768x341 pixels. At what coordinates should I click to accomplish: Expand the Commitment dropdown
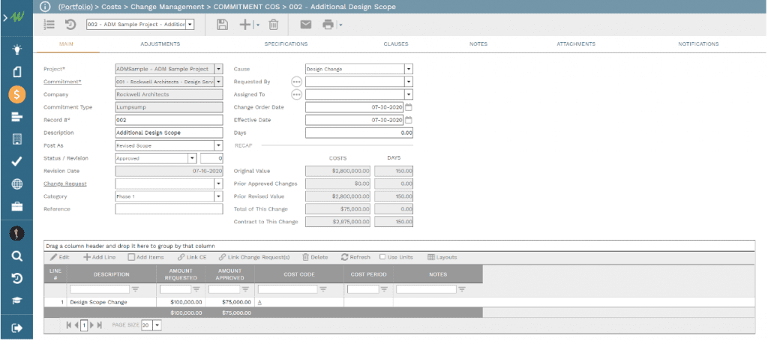(218, 82)
